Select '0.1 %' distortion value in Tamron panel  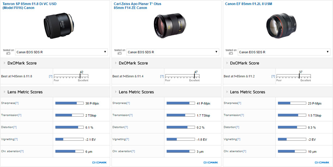pos(89,127)
